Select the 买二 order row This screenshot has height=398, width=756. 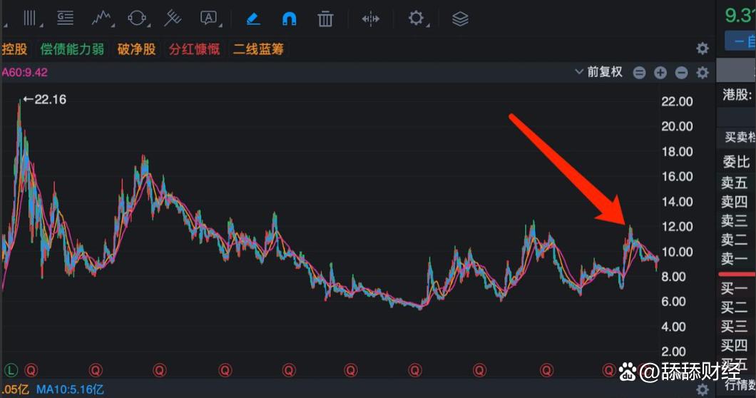click(x=735, y=307)
